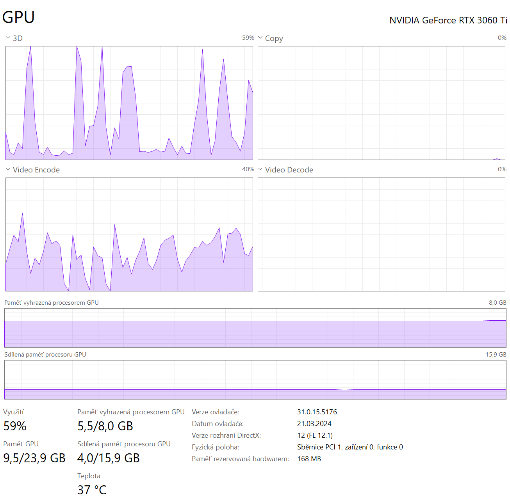This screenshot has height=499, width=510.
Task: Click the 59% utilization value under Využití
Action: pyautogui.click(x=15, y=426)
